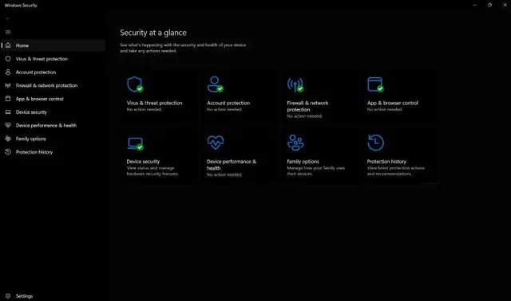
Task: Click the back arrow icon
Action: 8,19
